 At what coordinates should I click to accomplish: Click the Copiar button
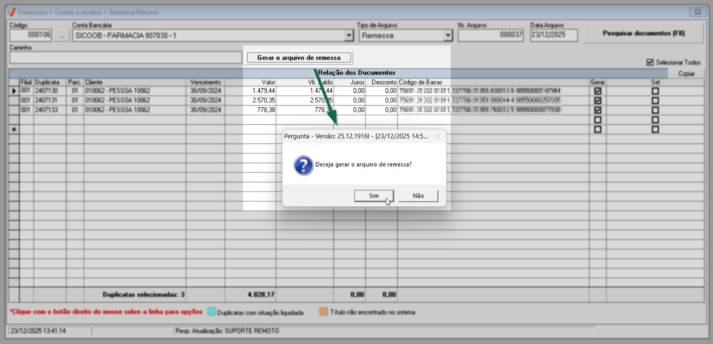[x=686, y=74]
